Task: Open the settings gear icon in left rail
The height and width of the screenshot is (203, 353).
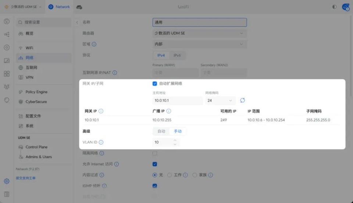Action: 7,181
